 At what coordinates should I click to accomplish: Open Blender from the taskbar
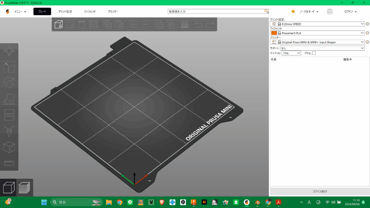click(257, 202)
